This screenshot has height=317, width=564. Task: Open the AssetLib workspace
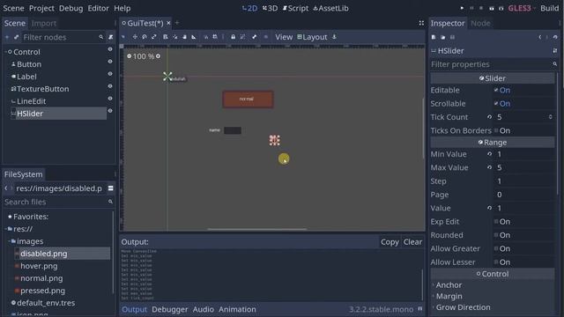click(x=331, y=8)
